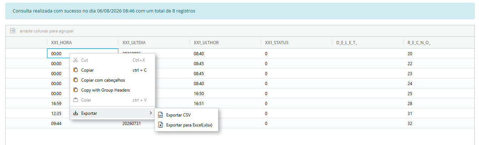479x145 pixels.
Task: Select the R_E_C_N_O_ cell showing 32
Action: (438, 123)
